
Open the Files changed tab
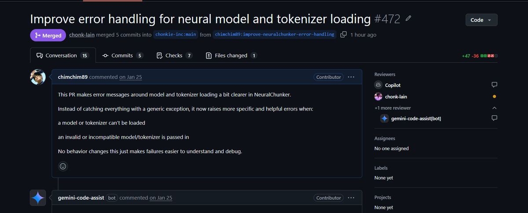[x=232, y=55]
